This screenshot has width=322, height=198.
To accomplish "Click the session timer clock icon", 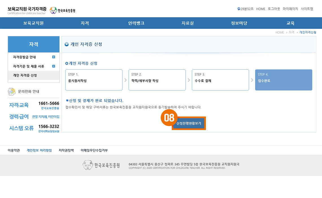I will coord(239,9).
